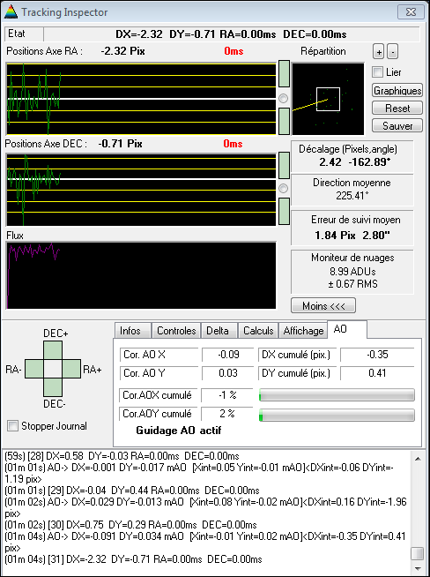Click the DEC- guiding direction pad
The height and width of the screenshot is (577, 430).
tap(53, 387)
